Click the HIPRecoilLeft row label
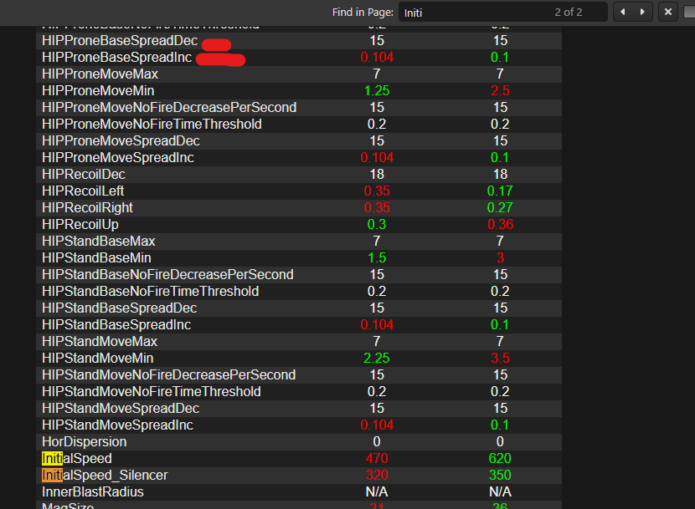 (83, 191)
